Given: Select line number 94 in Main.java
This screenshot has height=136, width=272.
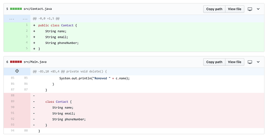Looking at the screenshot, I should click(x=12, y=130).
